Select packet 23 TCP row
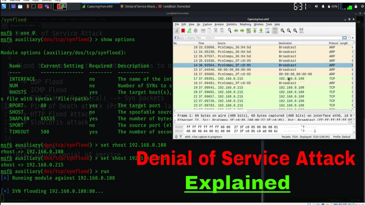Image resolution: width=365 pixels, height=205 pixels. click(263, 105)
